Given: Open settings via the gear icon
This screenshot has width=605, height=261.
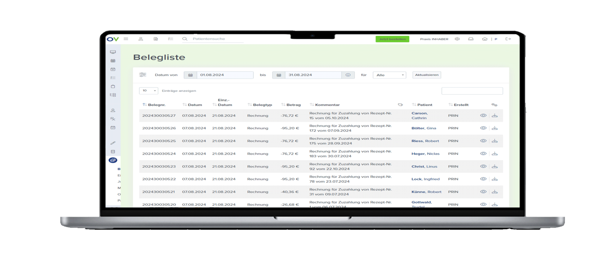Looking at the screenshot, I should (x=457, y=39).
